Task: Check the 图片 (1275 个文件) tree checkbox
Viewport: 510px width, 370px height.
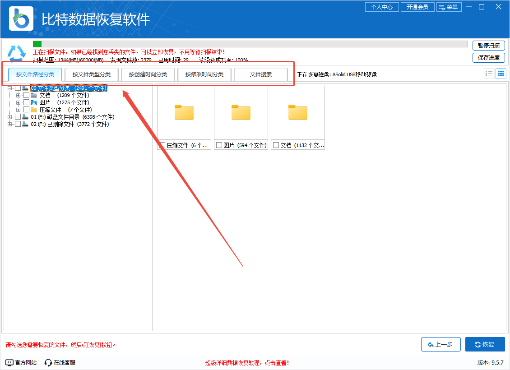Action: point(26,102)
